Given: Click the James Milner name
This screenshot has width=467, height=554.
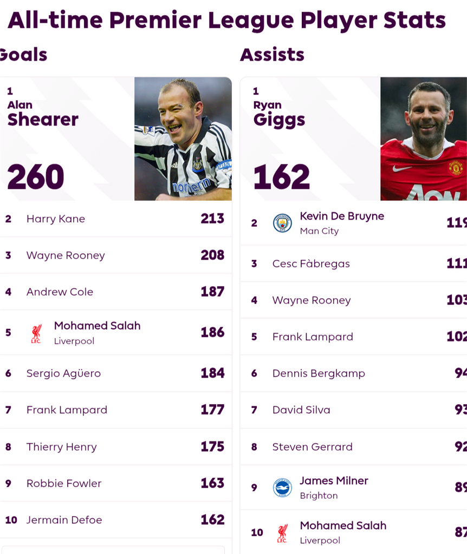Looking at the screenshot, I should 334,480.
